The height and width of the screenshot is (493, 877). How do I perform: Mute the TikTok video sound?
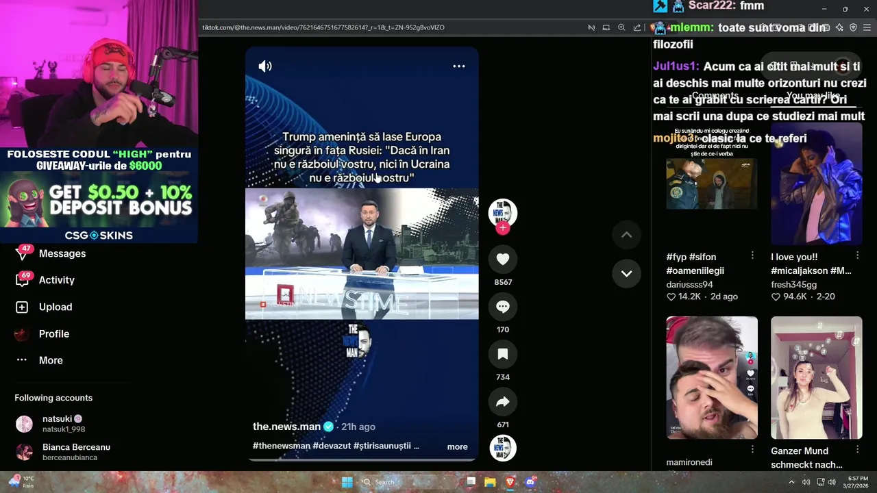tap(265, 66)
